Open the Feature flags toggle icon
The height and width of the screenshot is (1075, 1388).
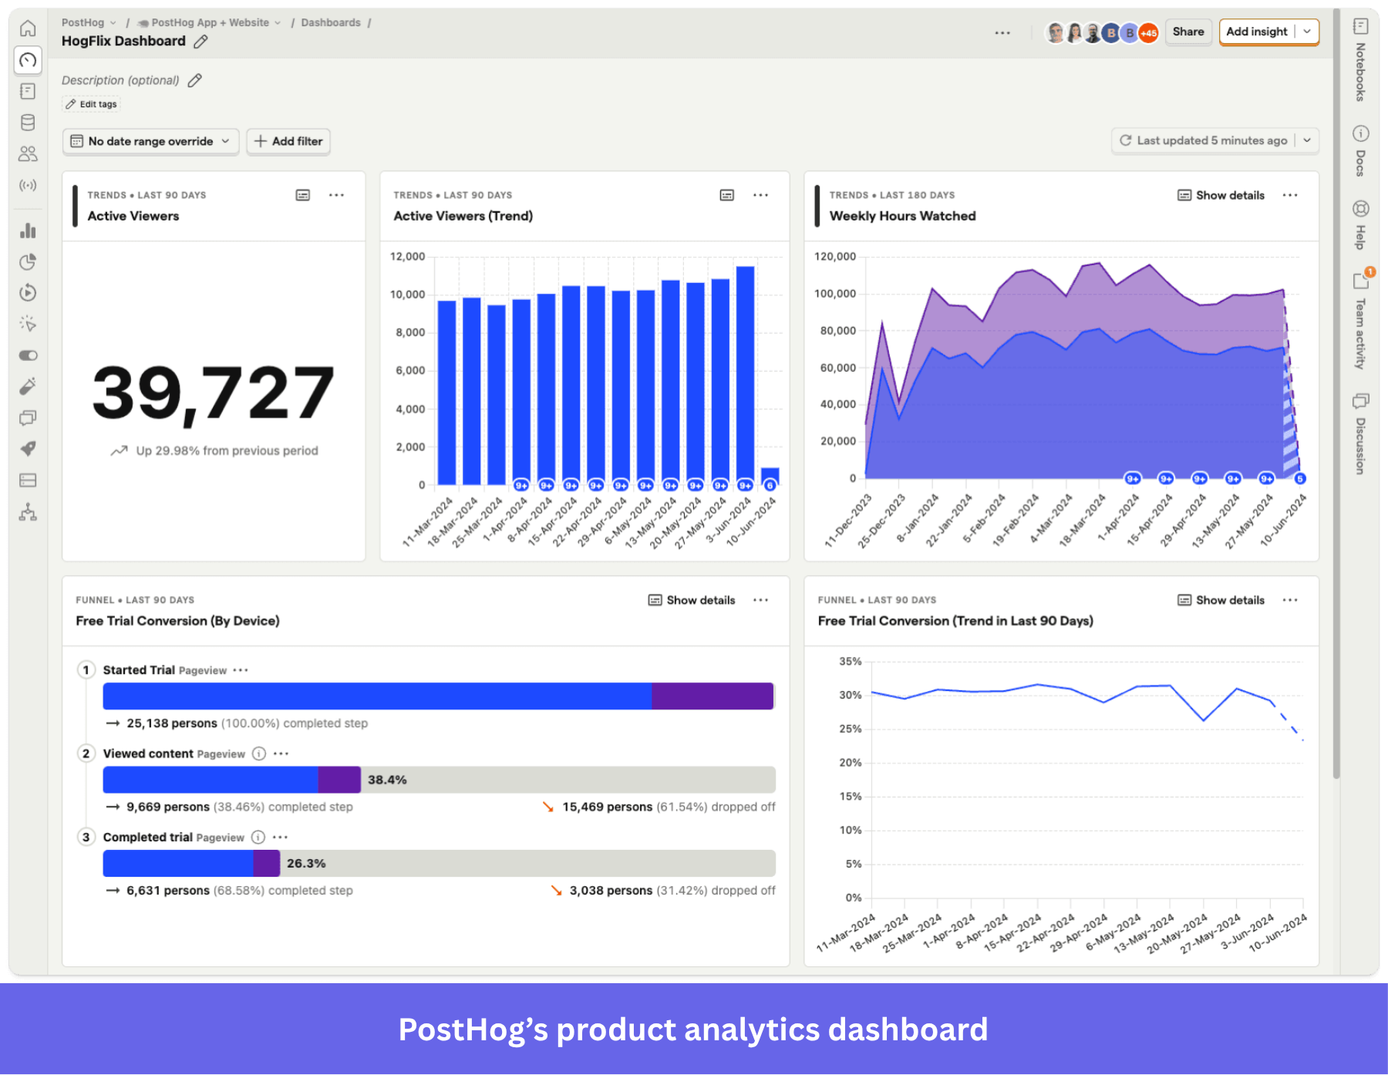28,356
